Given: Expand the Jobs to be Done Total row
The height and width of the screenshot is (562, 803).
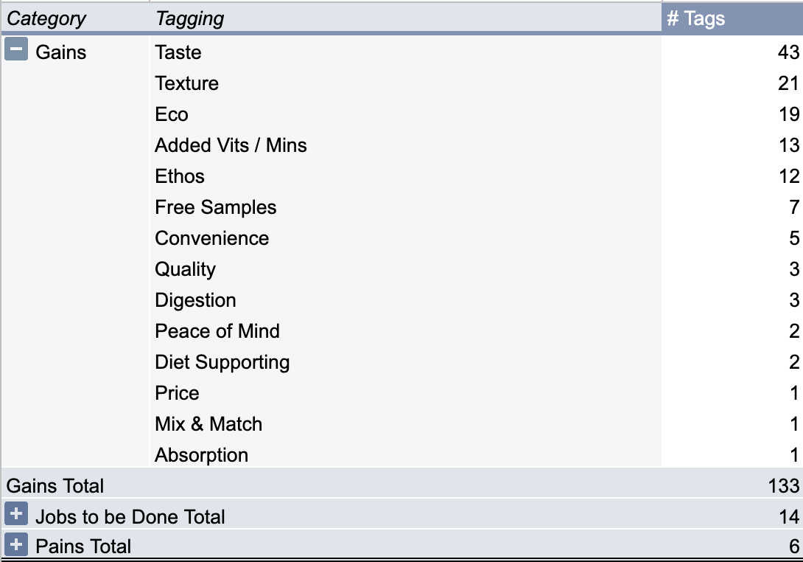Looking at the screenshot, I should (x=16, y=514).
